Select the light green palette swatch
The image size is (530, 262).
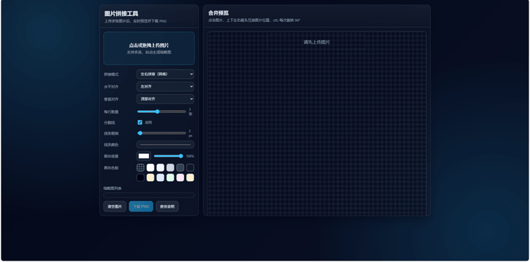point(170,178)
